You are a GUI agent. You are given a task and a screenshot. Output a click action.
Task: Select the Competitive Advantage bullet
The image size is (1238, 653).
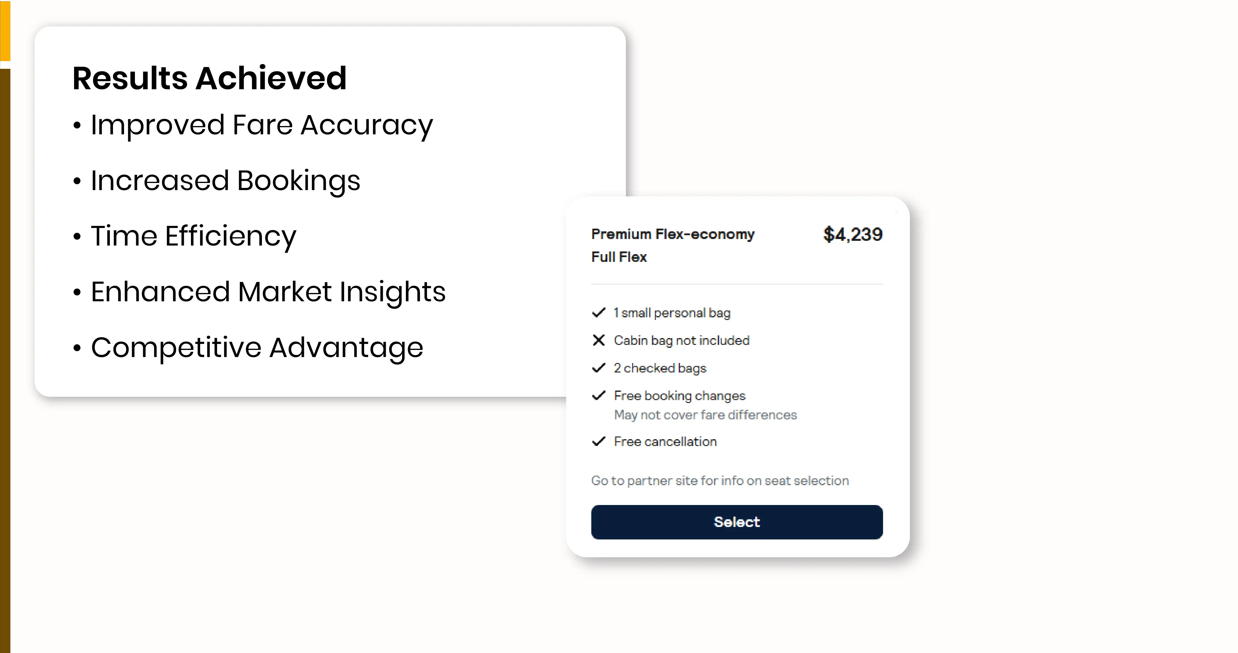tap(256, 347)
